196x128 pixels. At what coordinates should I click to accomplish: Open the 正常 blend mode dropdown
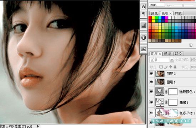coord(161,60)
